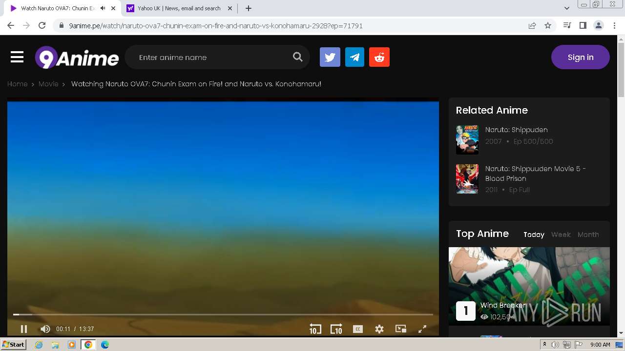This screenshot has width=625, height=351.
Task: Rewind video ten seconds
Action: (315, 329)
